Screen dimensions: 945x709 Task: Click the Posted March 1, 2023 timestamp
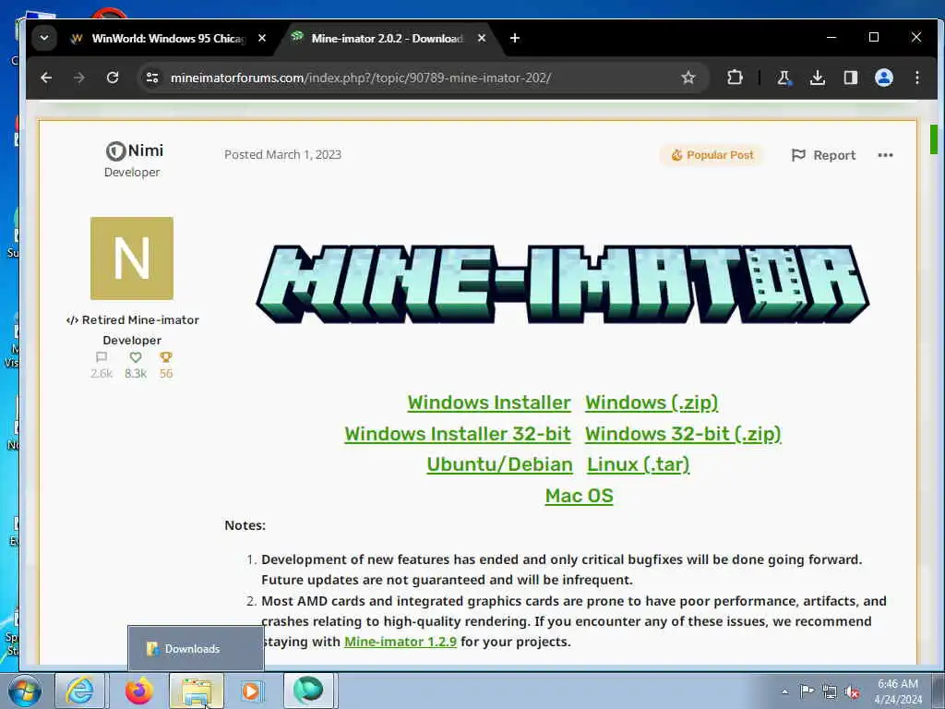(282, 154)
